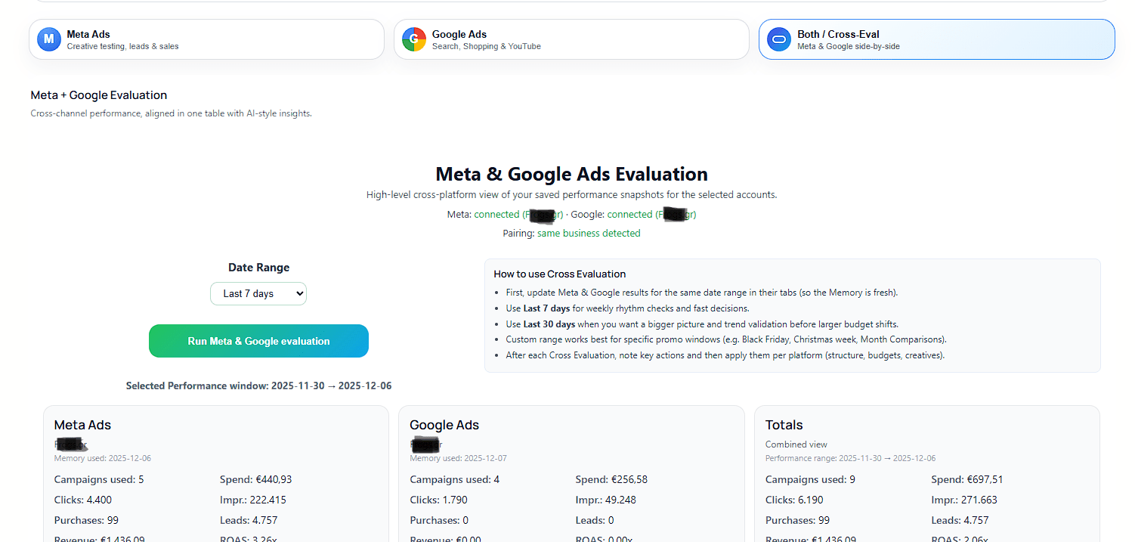The width and height of the screenshot is (1135, 542).
Task: Click the 'Meta + Google Evaluation' section title
Action: [x=99, y=95]
